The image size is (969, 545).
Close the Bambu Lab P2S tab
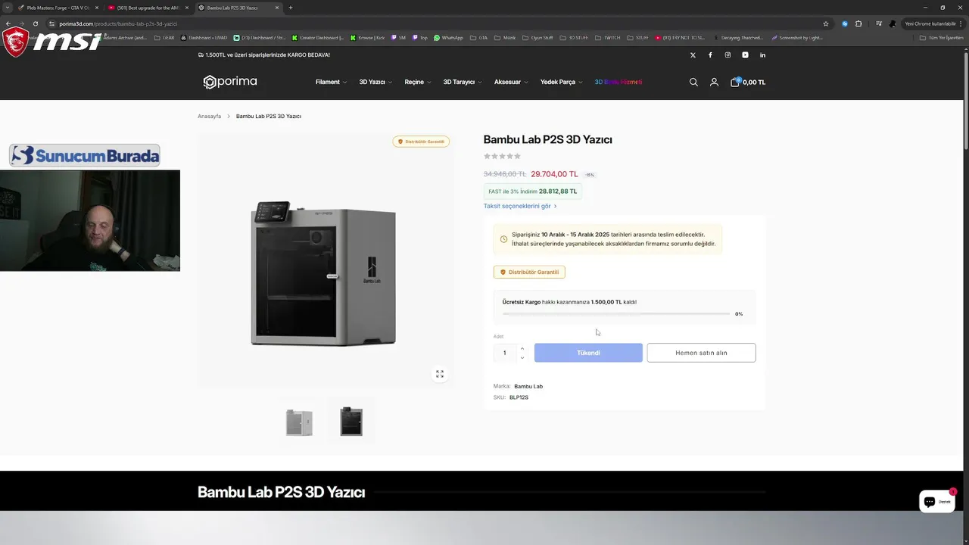(x=277, y=8)
